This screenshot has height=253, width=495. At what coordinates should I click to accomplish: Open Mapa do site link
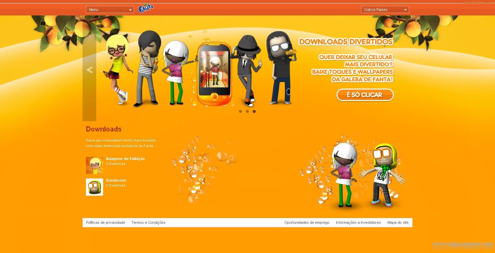(398, 222)
